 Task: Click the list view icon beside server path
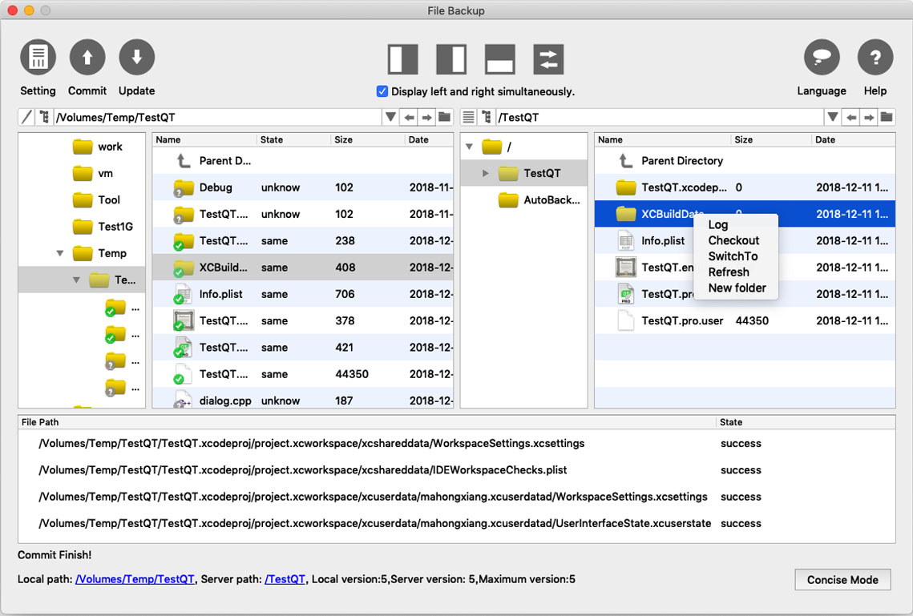click(x=469, y=117)
